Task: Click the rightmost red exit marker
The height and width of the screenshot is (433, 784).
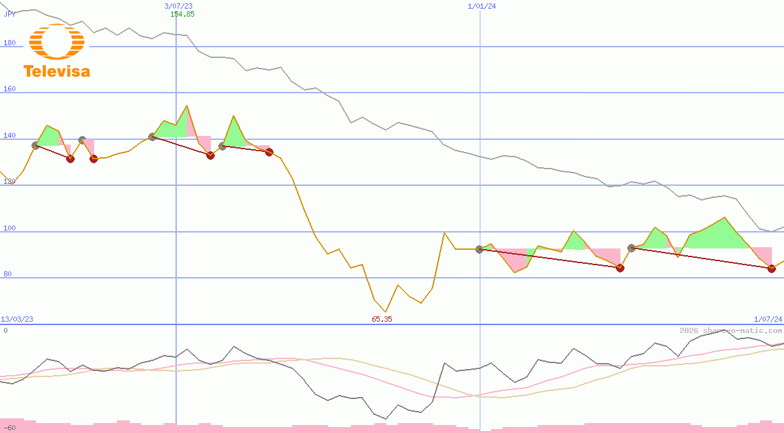Action: 771,268
